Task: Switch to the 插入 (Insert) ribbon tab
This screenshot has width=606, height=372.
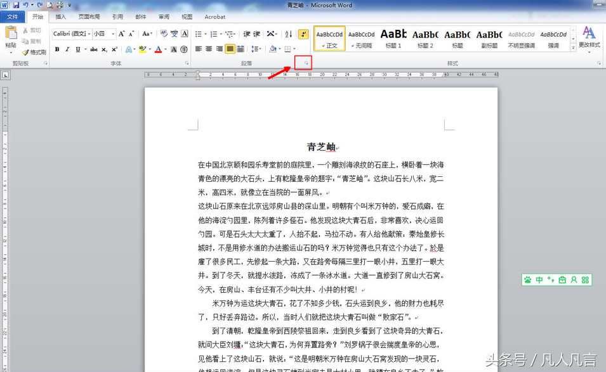Action: [x=60, y=17]
